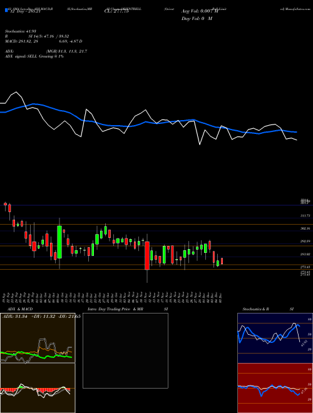The image size is (313, 413).
Task: Click the Stochastics & RSI panel title
Action: point(268,309)
